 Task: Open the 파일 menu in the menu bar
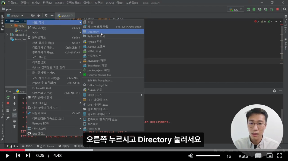click(x=12, y=3)
